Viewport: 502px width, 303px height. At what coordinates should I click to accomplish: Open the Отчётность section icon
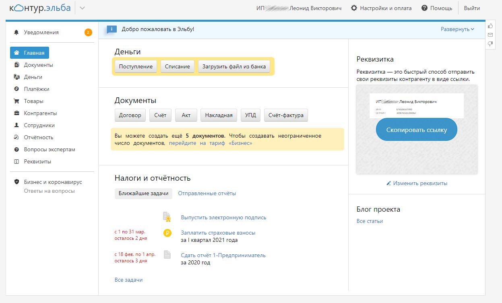pos(16,137)
